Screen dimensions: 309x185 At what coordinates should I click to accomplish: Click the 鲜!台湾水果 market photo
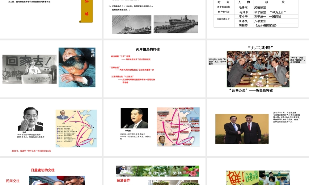[258, 178]
